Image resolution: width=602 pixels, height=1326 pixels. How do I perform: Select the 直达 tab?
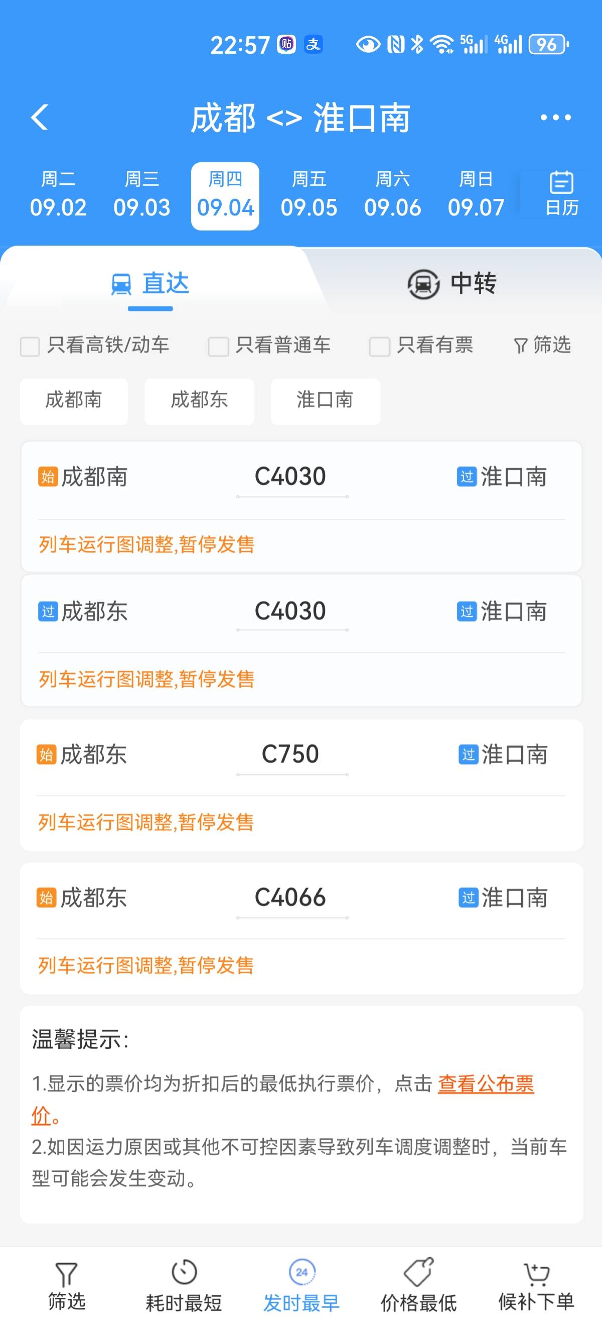pos(150,284)
